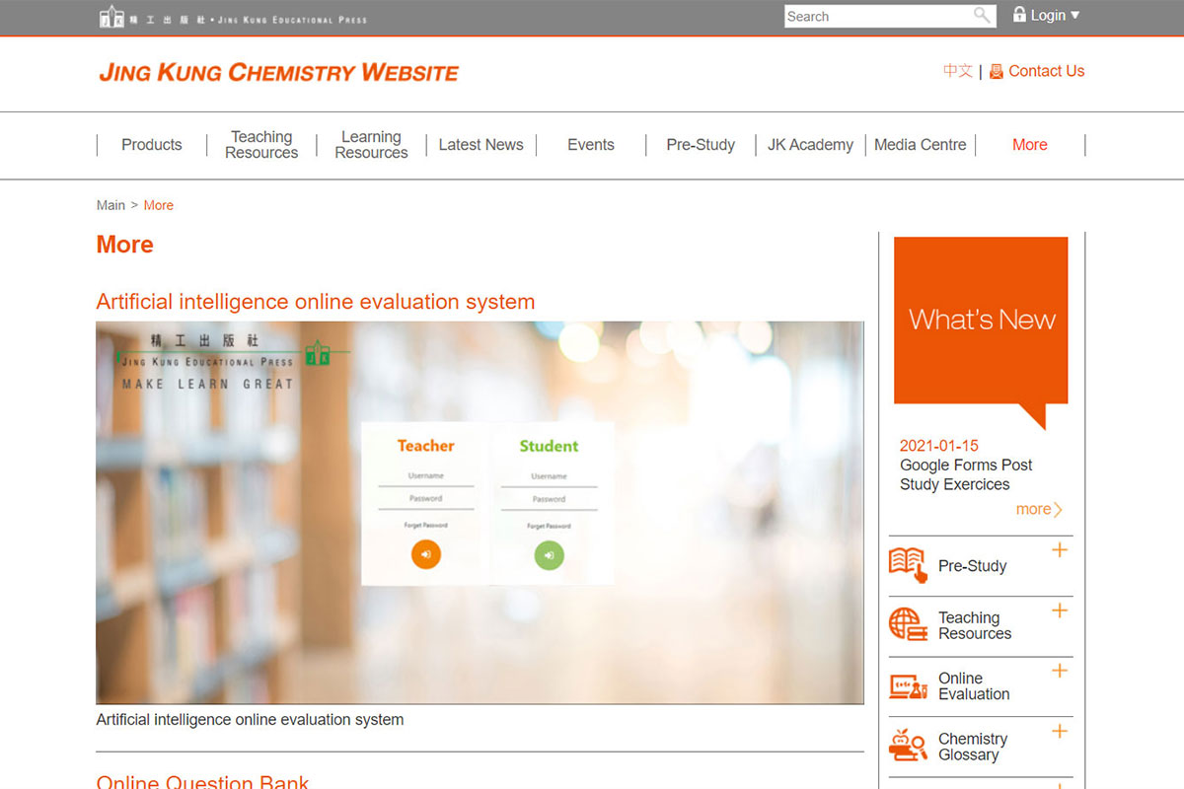Expand the sidebar Pre-Study plus
The image size is (1184, 789).
click(1060, 550)
